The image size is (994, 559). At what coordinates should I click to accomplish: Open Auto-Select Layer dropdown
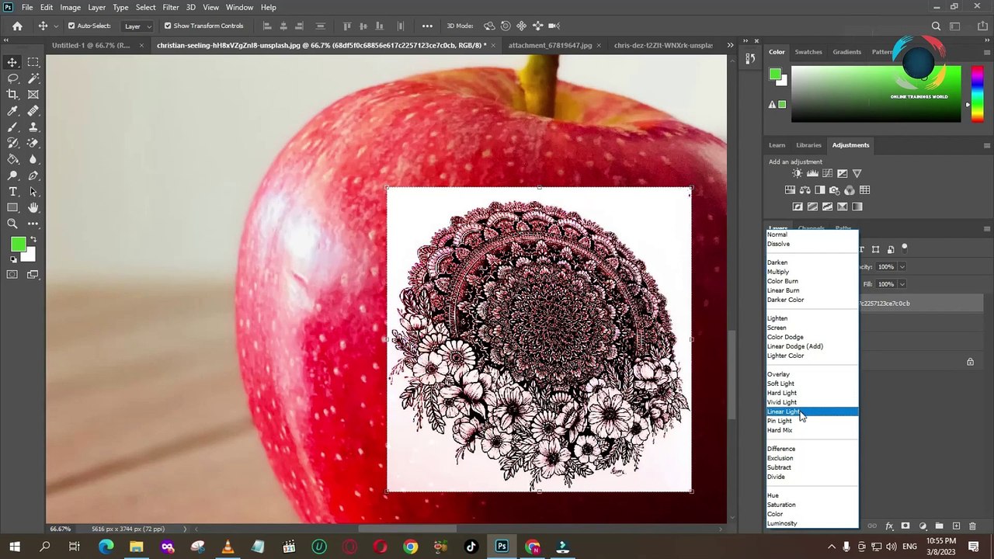click(x=137, y=26)
